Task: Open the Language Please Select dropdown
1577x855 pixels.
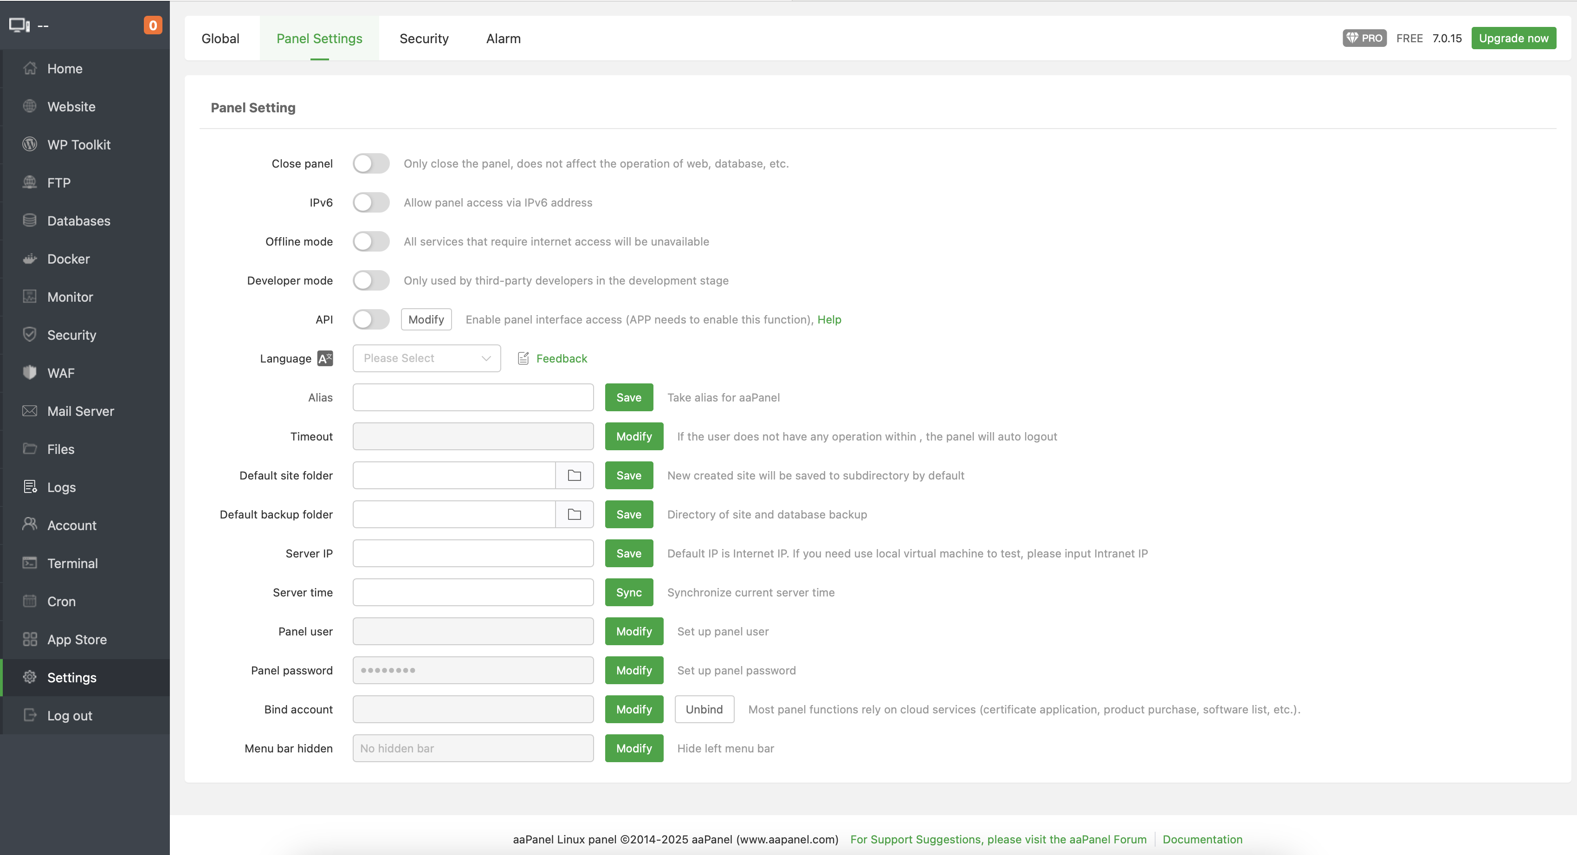Action: (426, 358)
